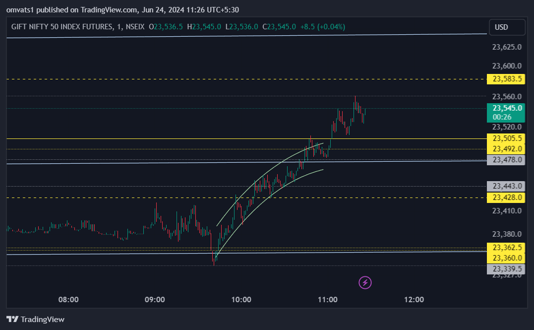The image size is (534, 330).
Task: Click the low value L23,536.0
Action: pyautogui.click(x=242, y=27)
